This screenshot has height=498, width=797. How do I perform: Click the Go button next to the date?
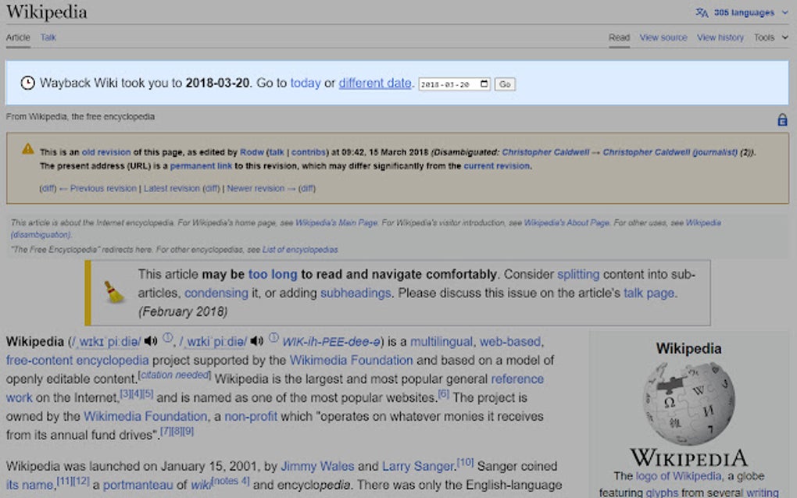pos(505,84)
